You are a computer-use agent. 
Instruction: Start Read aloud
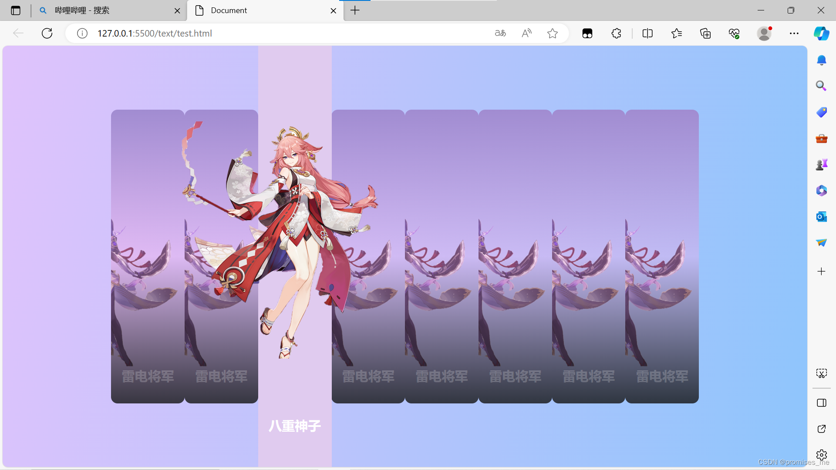click(x=526, y=33)
